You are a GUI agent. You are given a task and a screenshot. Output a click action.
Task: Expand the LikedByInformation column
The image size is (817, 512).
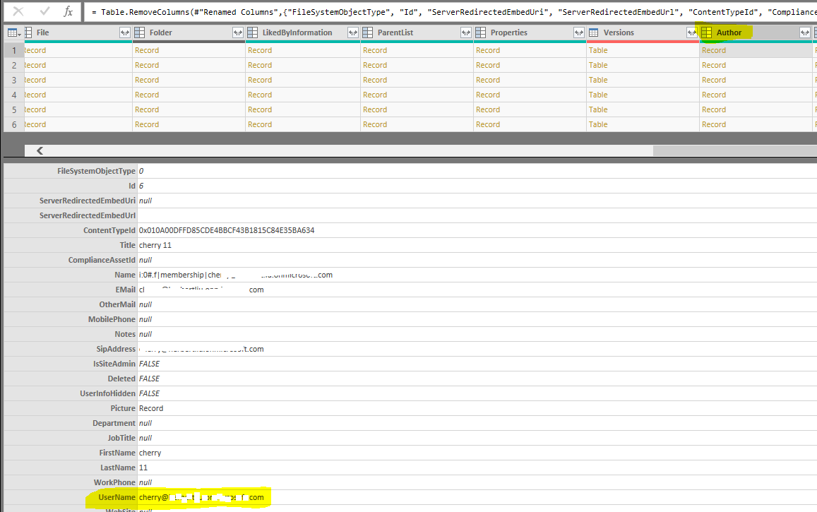[x=353, y=32]
